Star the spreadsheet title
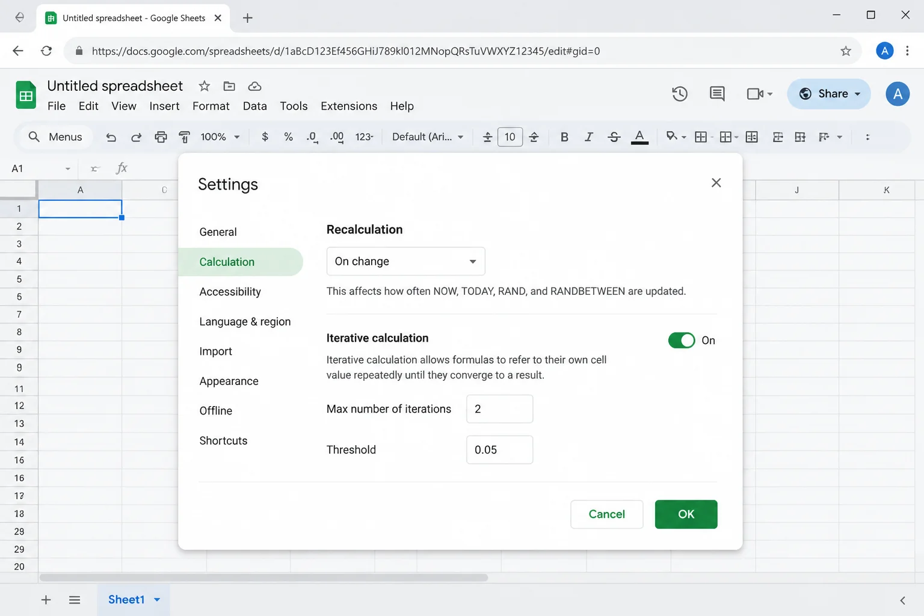The height and width of the screenshot is (616, 924). (205, 86)
